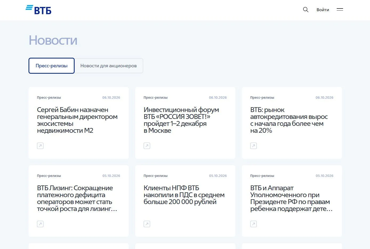The width and height of the screenshot is (370, 249).
Task: Click Пресс-релизы label on Клиенты НПФ card
Action: tap(156, 176)
